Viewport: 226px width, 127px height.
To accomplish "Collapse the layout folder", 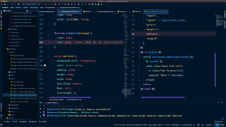I will click(7, 79).
